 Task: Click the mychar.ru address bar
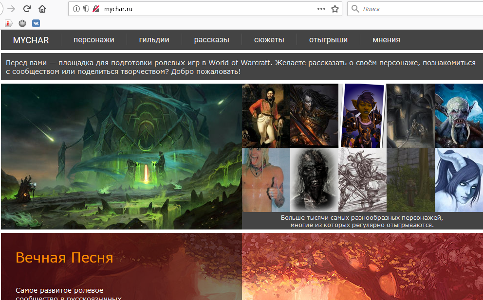pyautogui.click(x=205, y=9)
